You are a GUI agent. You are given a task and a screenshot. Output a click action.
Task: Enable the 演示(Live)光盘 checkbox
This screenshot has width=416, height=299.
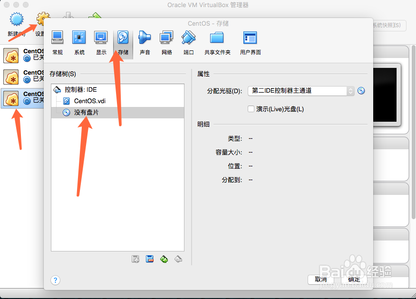pos(251,109)
